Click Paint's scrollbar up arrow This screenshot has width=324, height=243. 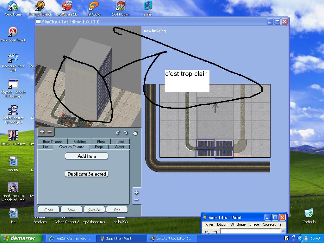(x=283, y=231)
